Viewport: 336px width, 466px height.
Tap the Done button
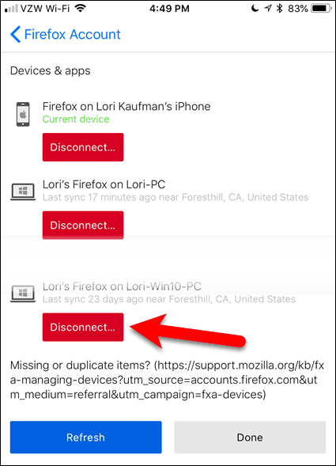point(250,438)
